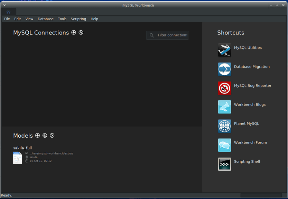288x199 pixels.
Task: Click the MySQL Bug Reporter label
Action: [252, 86]
